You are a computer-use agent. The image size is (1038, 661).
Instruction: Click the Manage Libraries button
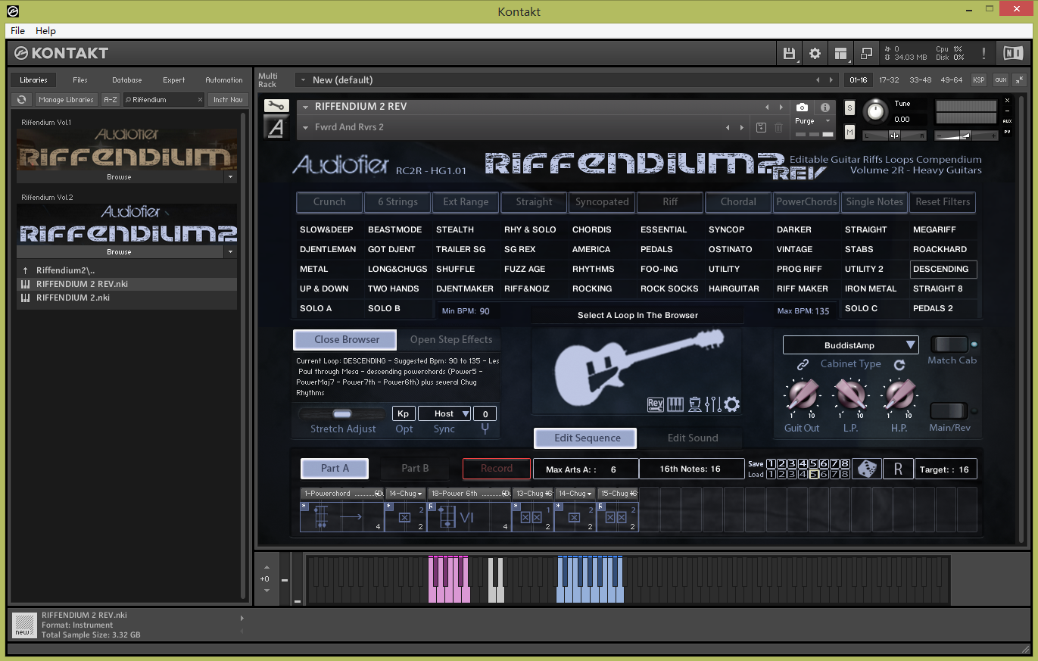(67, 99)
